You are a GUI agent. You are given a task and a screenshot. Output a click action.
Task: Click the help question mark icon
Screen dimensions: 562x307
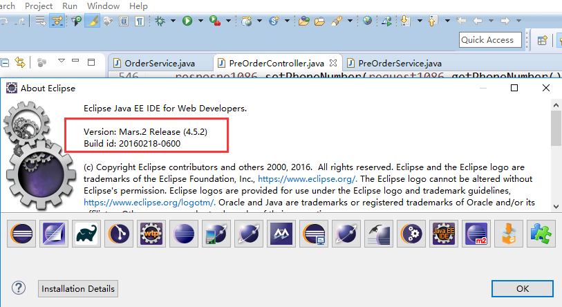pyautogui.click(x=18, y=288)
